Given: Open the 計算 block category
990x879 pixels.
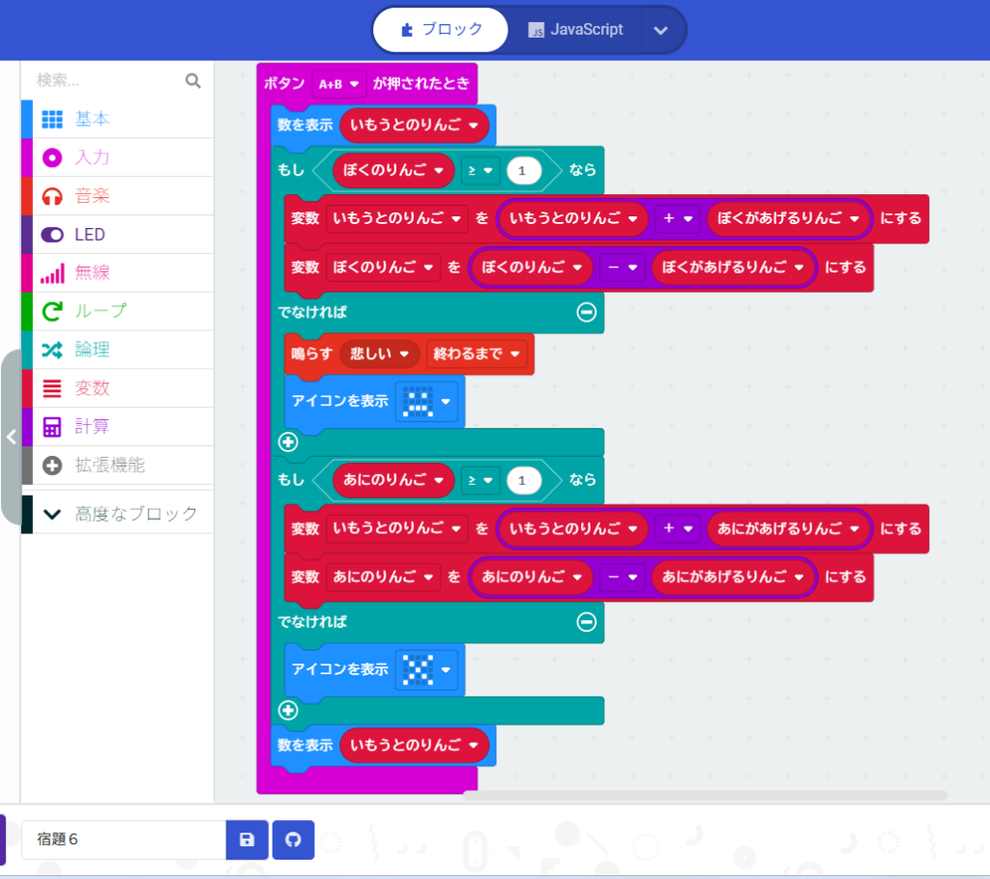Looking at the screenshot, I should click(118, 427).
